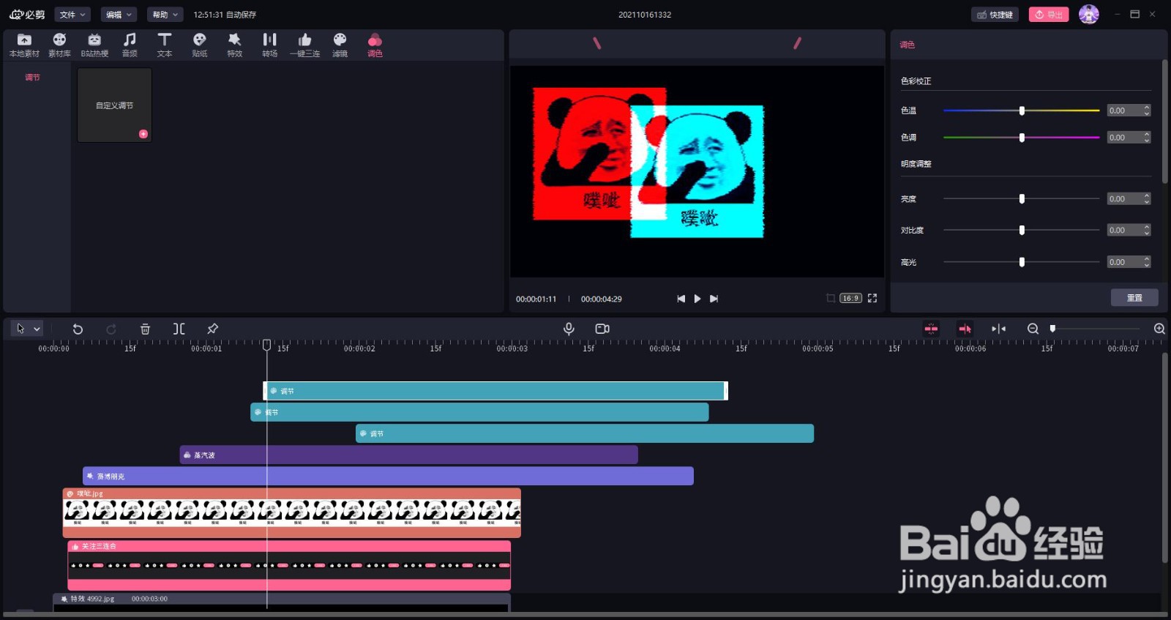Open the 转场 transitions panel
Image resolution: width=1171 pixels, height=620 pixels.
(270, 45)
